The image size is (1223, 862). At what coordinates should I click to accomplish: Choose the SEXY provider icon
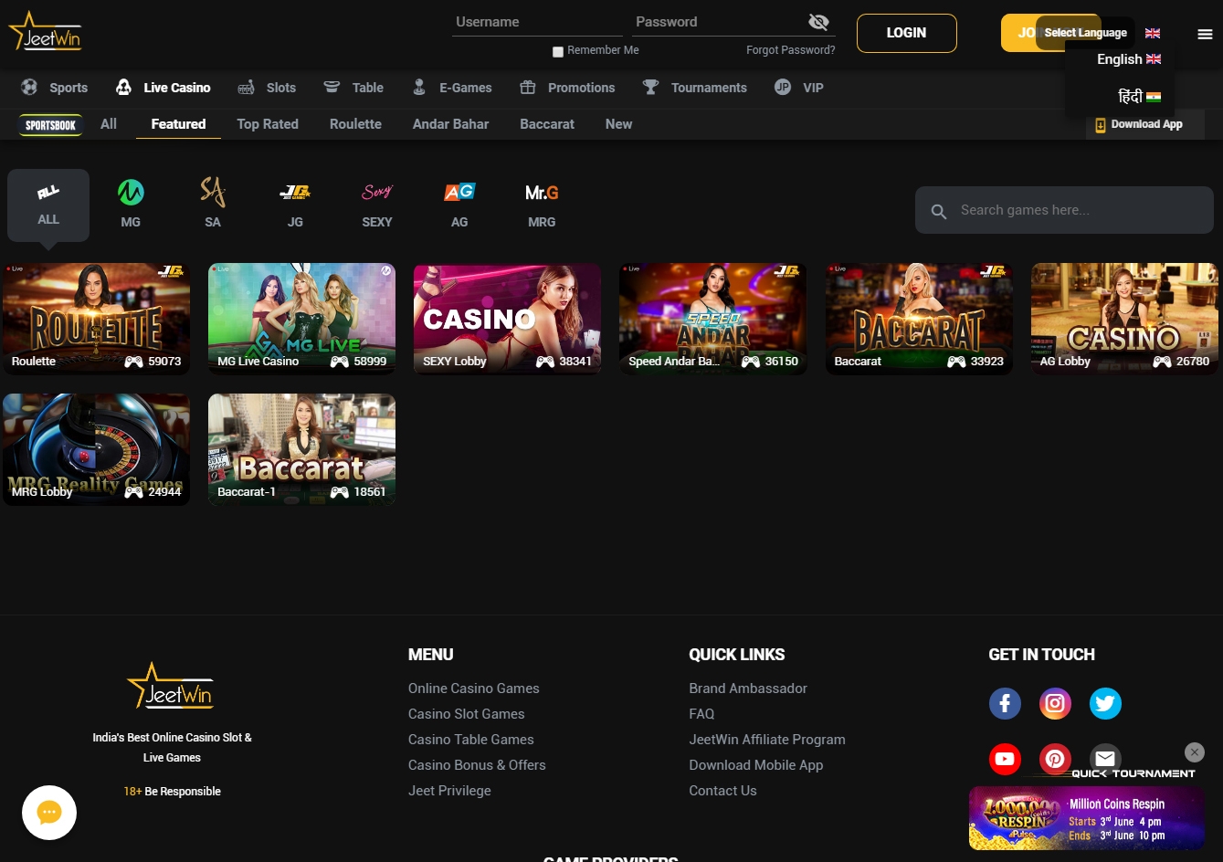[x=377, y=193]
